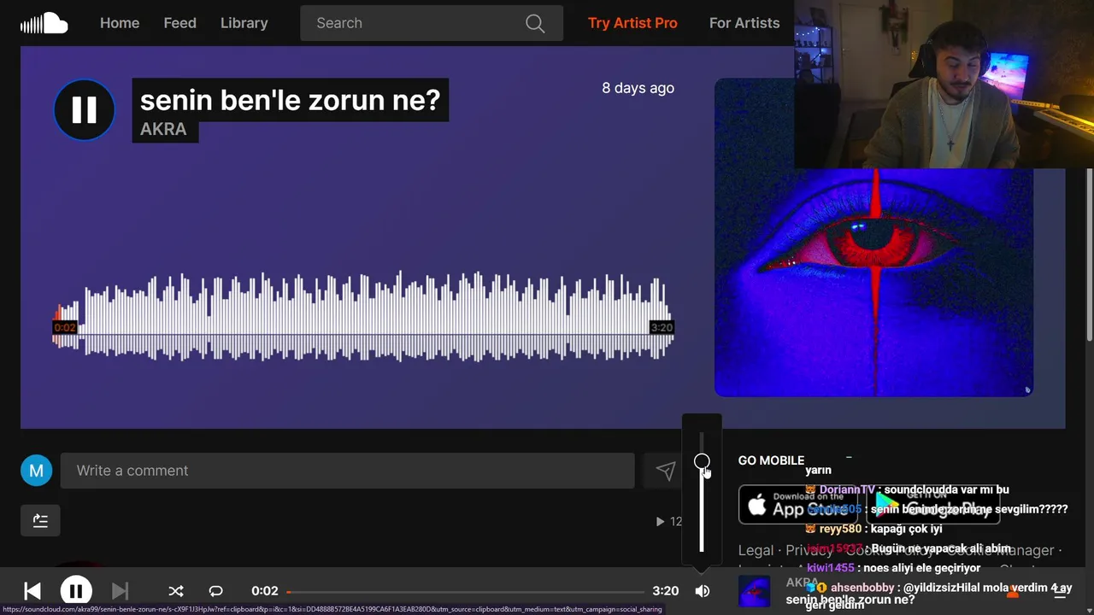The height and width of the screenshot is (615, 1094).
Task: Open the Library tab
Action: 244,23
